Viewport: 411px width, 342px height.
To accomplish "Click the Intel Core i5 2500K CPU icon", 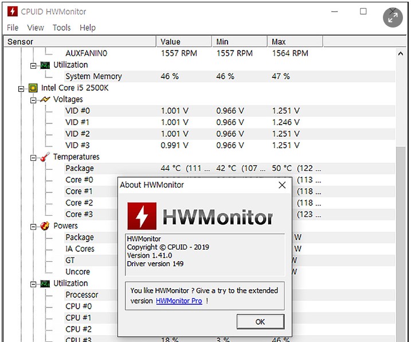I will pyautogui.click(x=33, y=88).
